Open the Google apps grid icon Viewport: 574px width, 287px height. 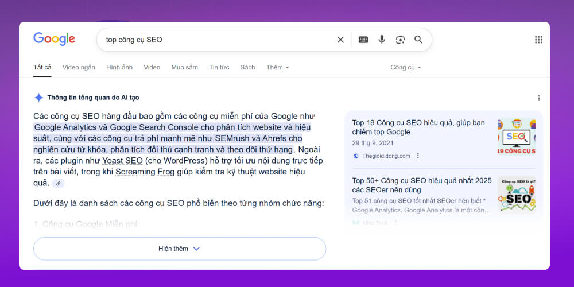(x=538, y=40)
